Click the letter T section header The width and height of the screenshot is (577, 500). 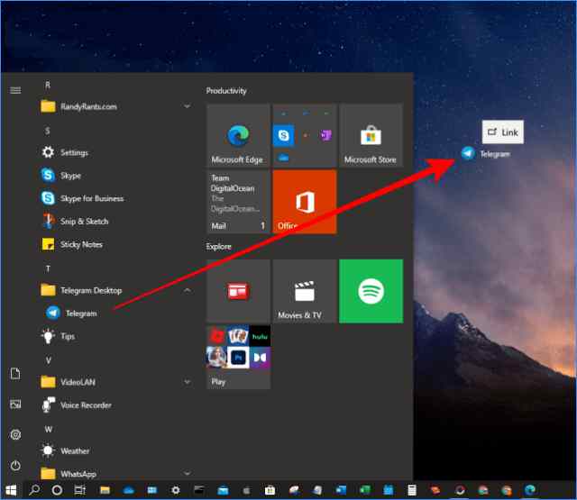click(x=48, y=268)
